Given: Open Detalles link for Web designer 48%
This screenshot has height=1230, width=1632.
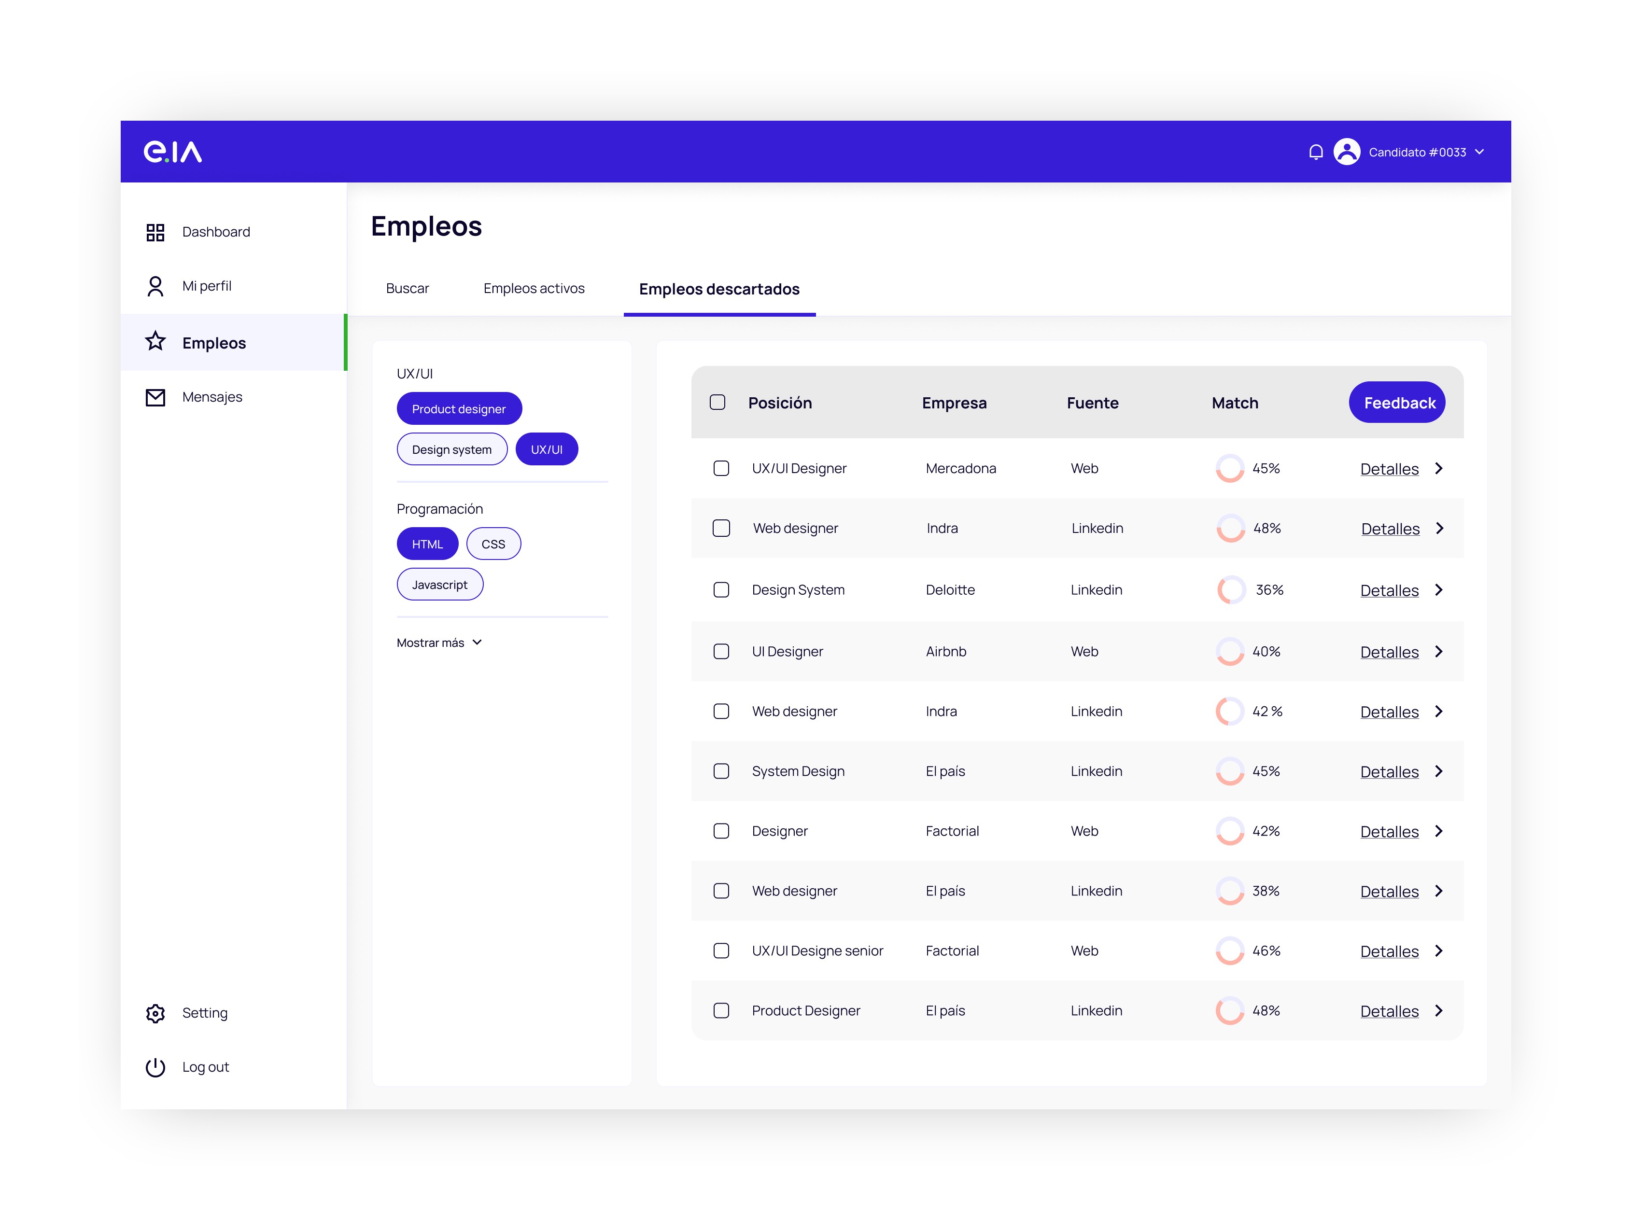Looking at the screenshot, I should click(1390, 529).
